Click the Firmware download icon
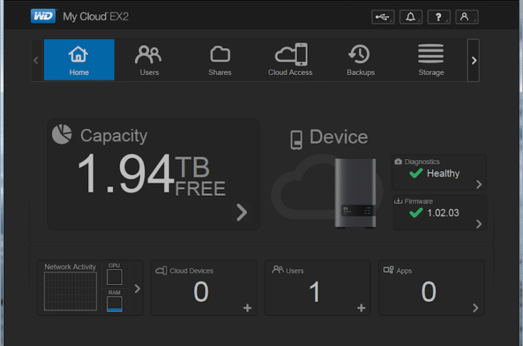 398,201
